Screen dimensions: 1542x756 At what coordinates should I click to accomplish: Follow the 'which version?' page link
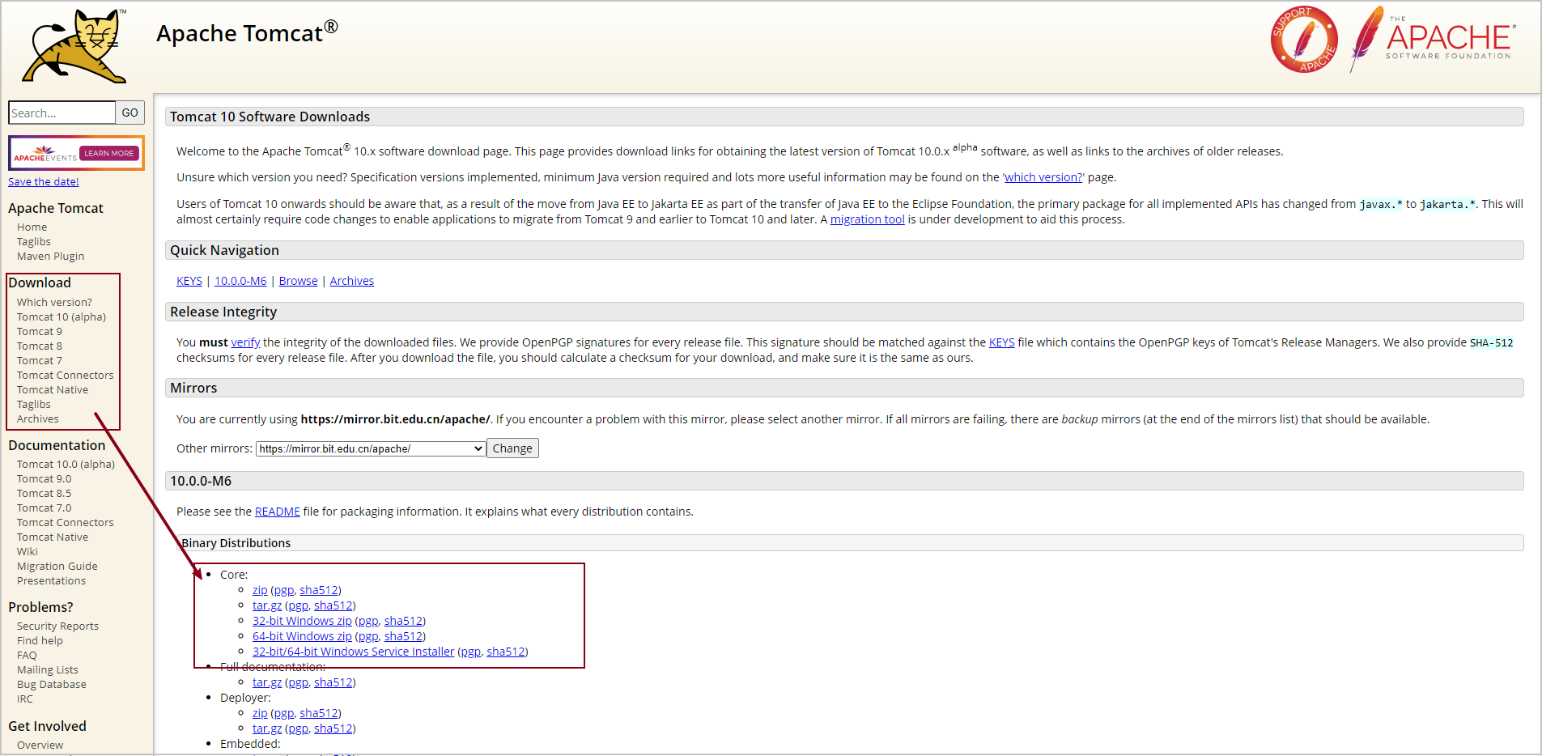pyautogui.click(x=1043, y=177)
